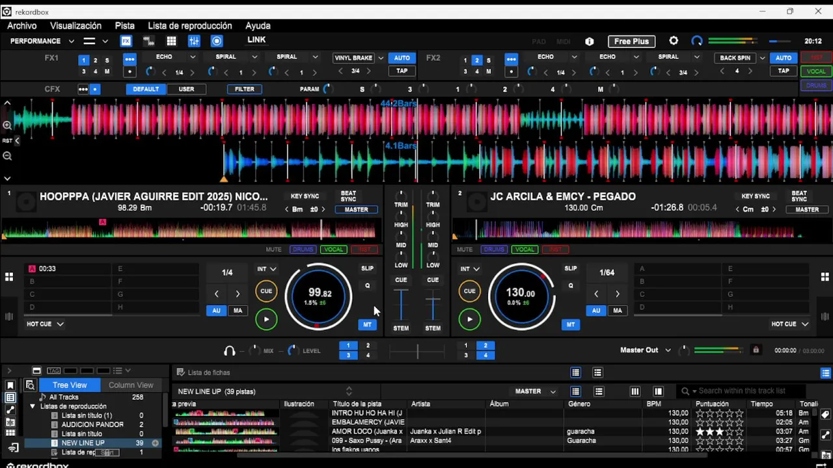Toggle browser split window icon
Screen dimensions: 833x468
(x=36, y=371)
